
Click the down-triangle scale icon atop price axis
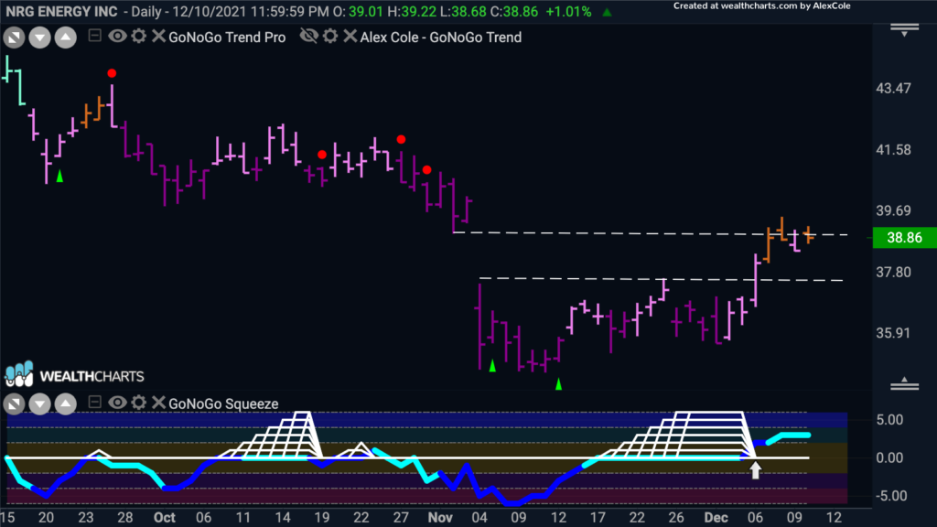[x=904, y=30]
